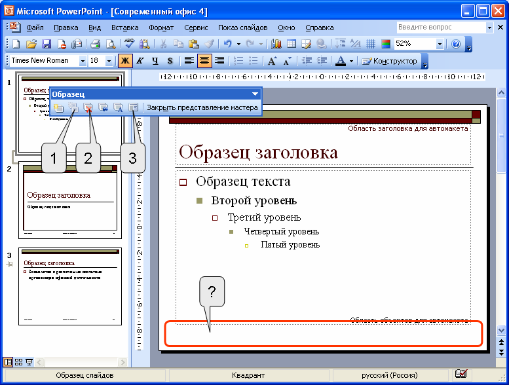Toggle color/grayscale view swatch icon

point(386,44)
